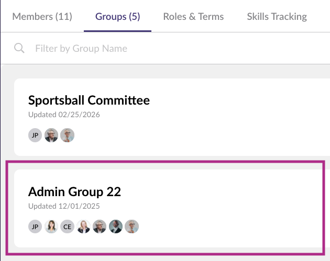Image resolution: width=330 pixels, height=261 pixels.
Task: Click the JP avatar in Admin Group 22
Action: (35, 226)
